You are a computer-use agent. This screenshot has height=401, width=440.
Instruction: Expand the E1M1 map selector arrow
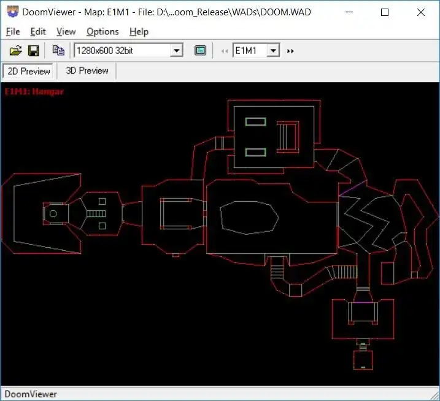click(273, 51)
